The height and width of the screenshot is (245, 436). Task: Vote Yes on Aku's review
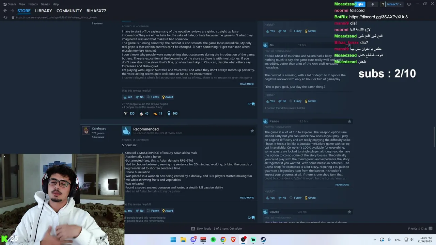pyautogui.click(x=270, y=101)
